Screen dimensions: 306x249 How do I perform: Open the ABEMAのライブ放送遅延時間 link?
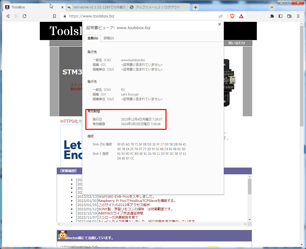pyautogui.click(x=121, y=213)
